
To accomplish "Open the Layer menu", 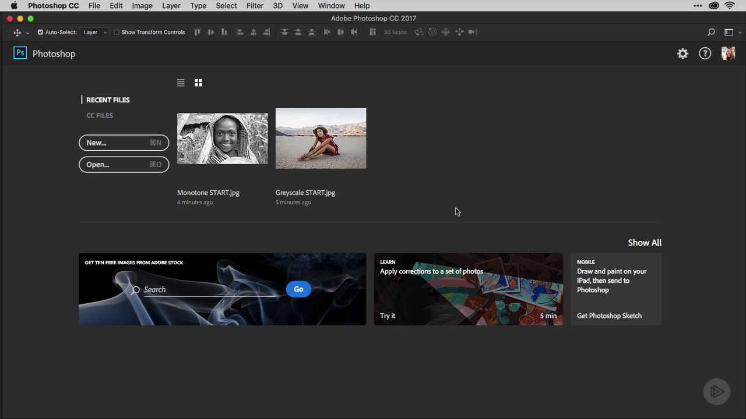I will 171,6.
